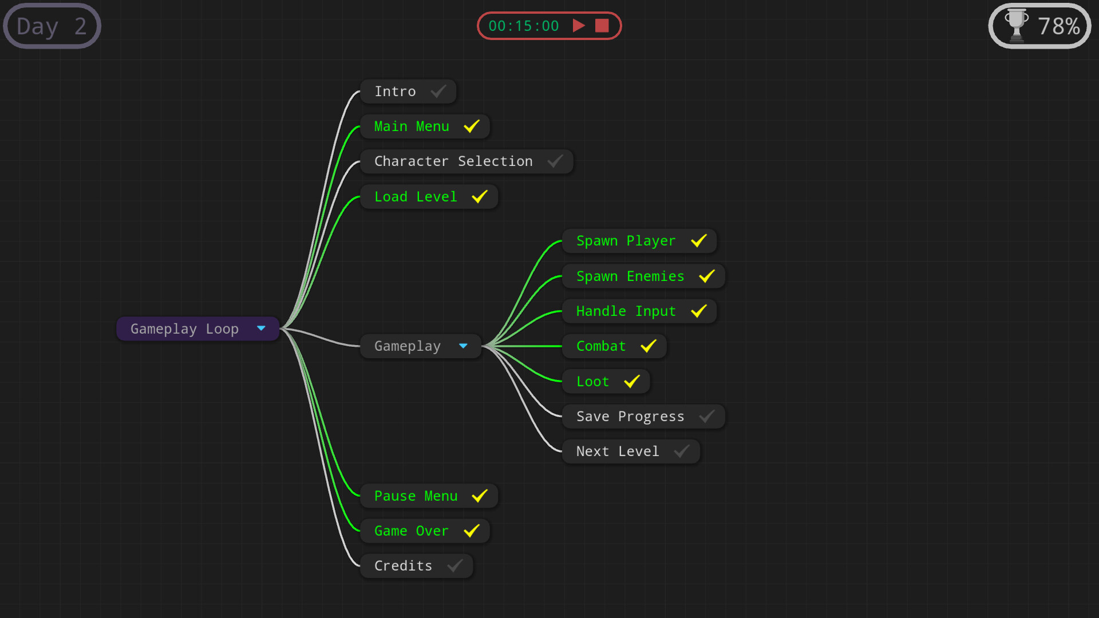Open the Day 2 badge
The image size is (1099, 618).
pos(52,26)
